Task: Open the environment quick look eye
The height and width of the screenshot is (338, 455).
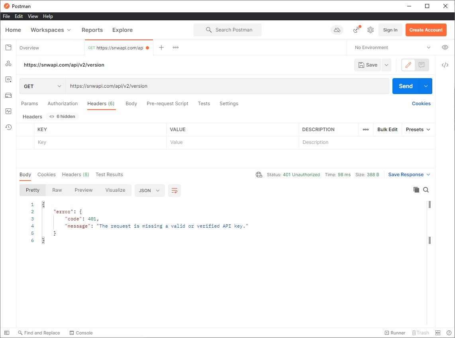Action: 445,47
